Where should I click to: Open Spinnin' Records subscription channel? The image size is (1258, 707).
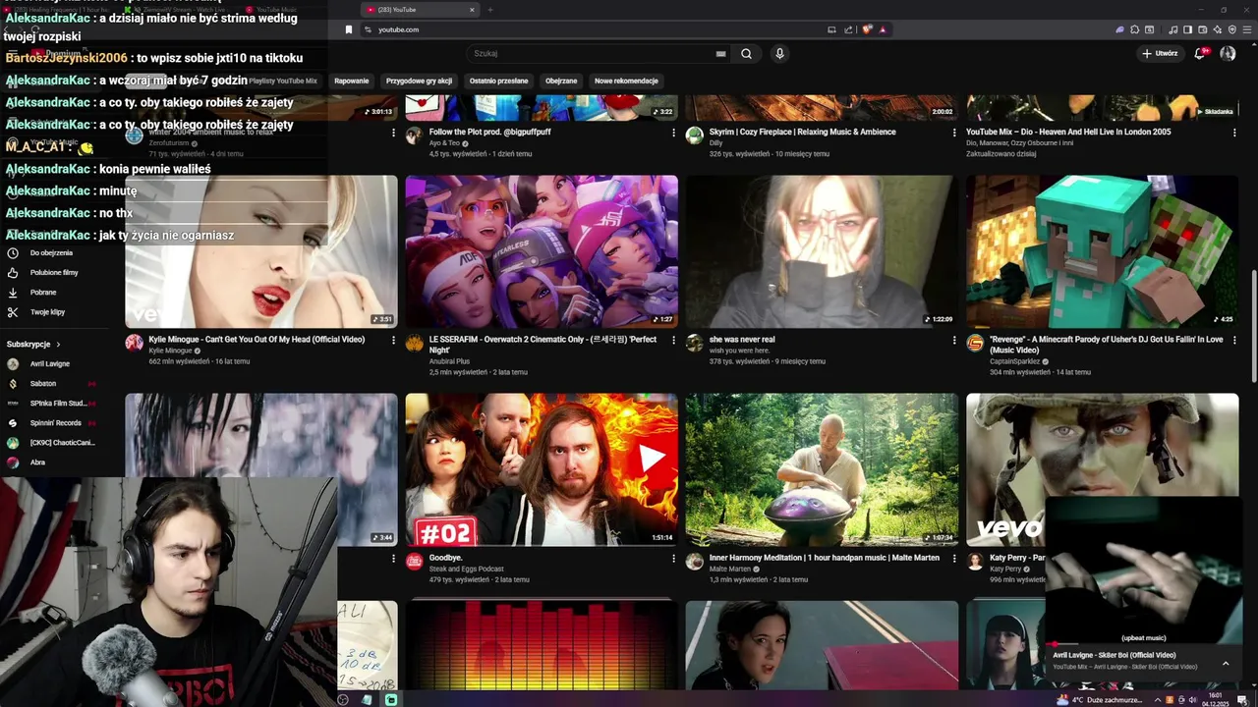(55, 422)
